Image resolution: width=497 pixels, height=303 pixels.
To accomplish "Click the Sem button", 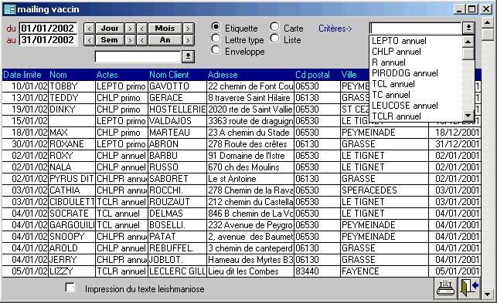I will click(x=110, y=40).
